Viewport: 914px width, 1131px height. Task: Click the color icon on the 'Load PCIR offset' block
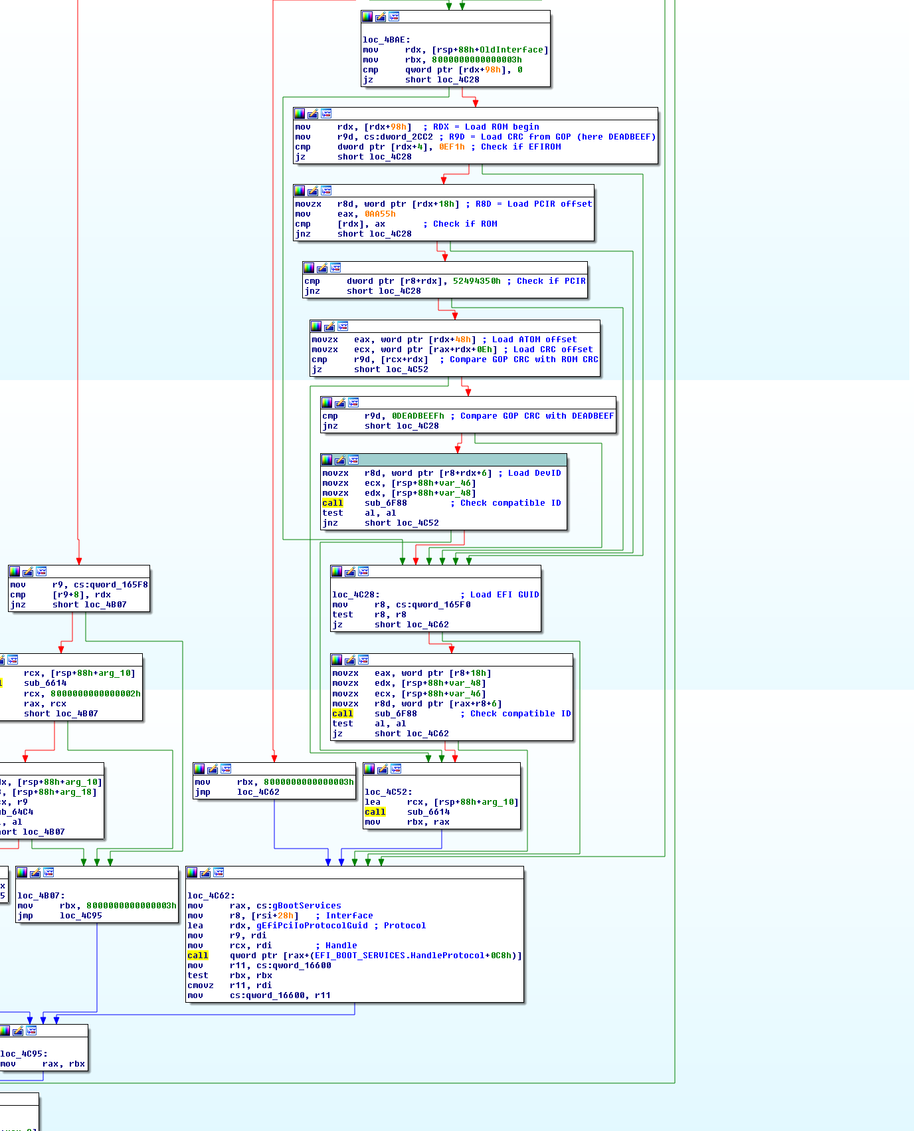(300, 191)
